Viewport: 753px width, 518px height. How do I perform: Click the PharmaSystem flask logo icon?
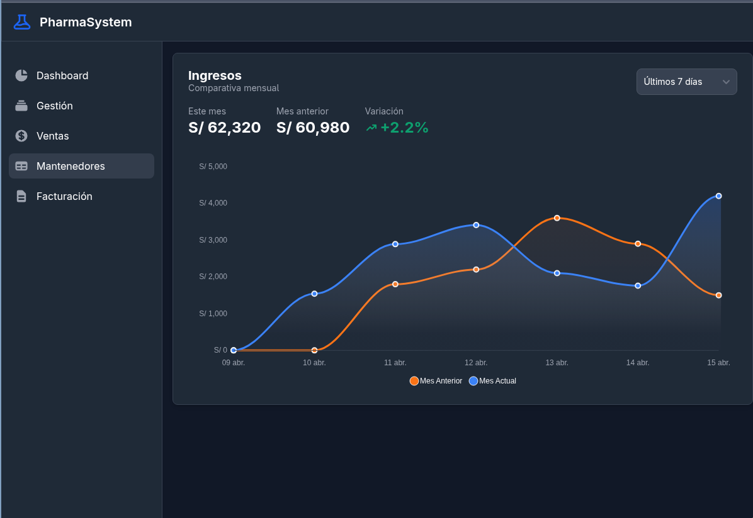click(21, 22)
